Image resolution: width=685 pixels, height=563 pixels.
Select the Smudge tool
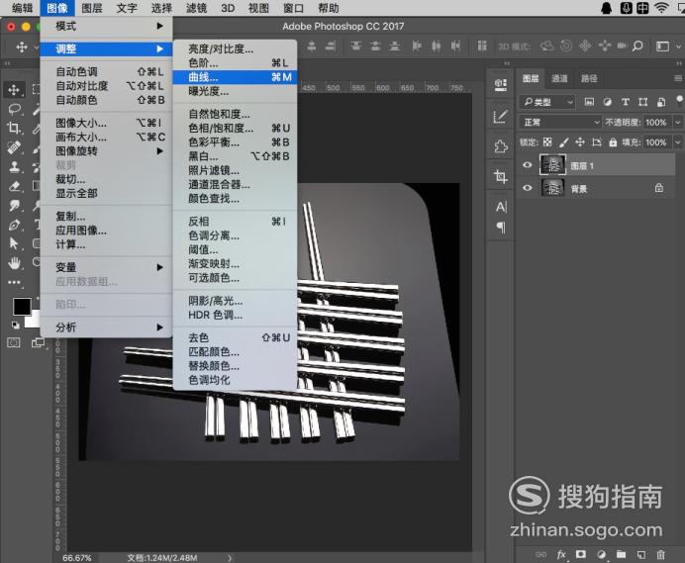point(15,205)
